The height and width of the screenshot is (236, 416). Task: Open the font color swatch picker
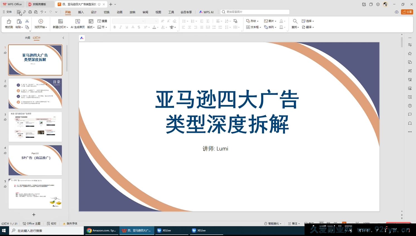pos(158,27)
